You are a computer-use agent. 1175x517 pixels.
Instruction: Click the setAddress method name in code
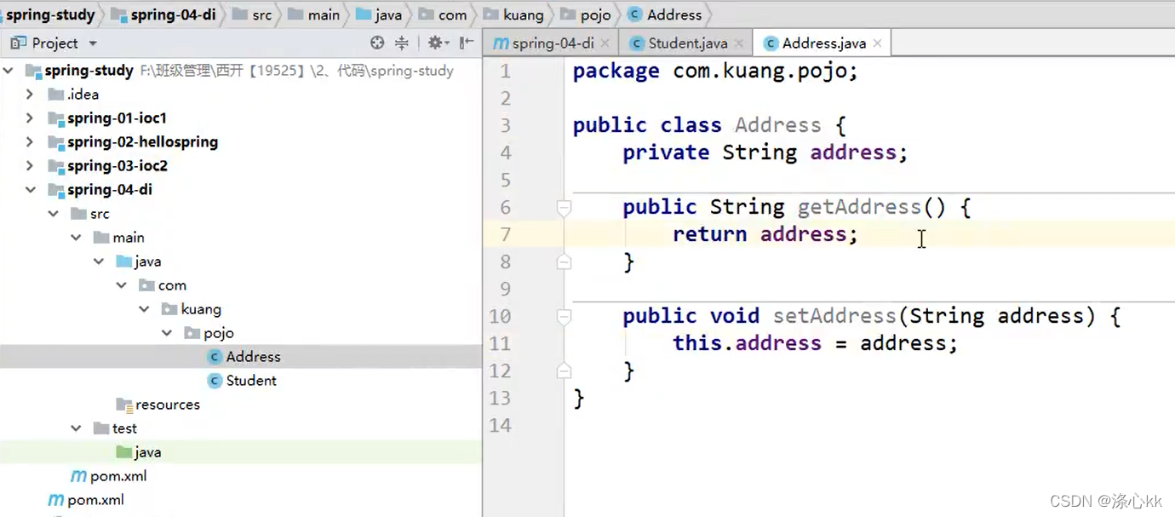click(834, 316)
